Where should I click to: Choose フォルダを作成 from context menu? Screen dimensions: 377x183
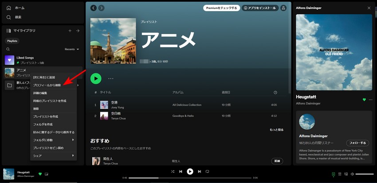(x=53, y=125)
